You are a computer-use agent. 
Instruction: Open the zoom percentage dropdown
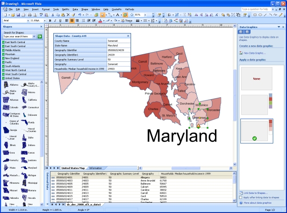coord(145,15)
